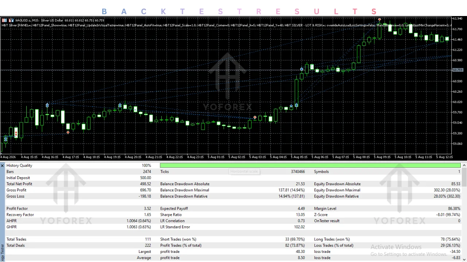Select the Short Trades (won %) label
467x262 pixels.
point(178,239)
